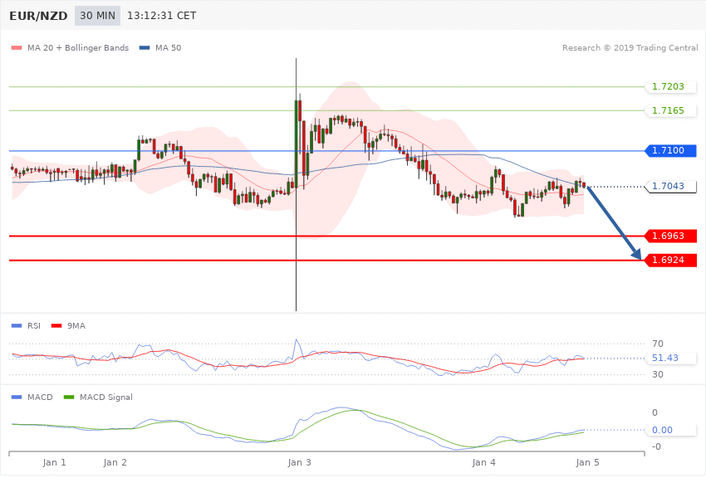The height and width of the screenshot is (478, 706).
Task: Click the RSI value 51.43
Action: coord(665,358)
